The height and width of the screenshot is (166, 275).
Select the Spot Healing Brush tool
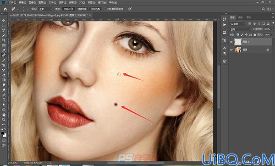[4, 55]
